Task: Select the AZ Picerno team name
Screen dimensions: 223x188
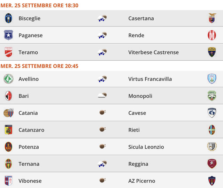Action: pyautogui.click(x=142, y=181)
